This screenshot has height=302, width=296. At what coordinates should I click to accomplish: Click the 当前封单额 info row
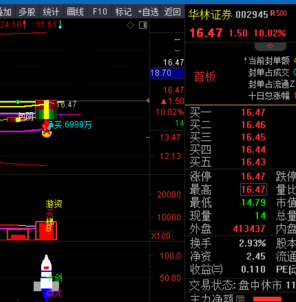(270, 61)
